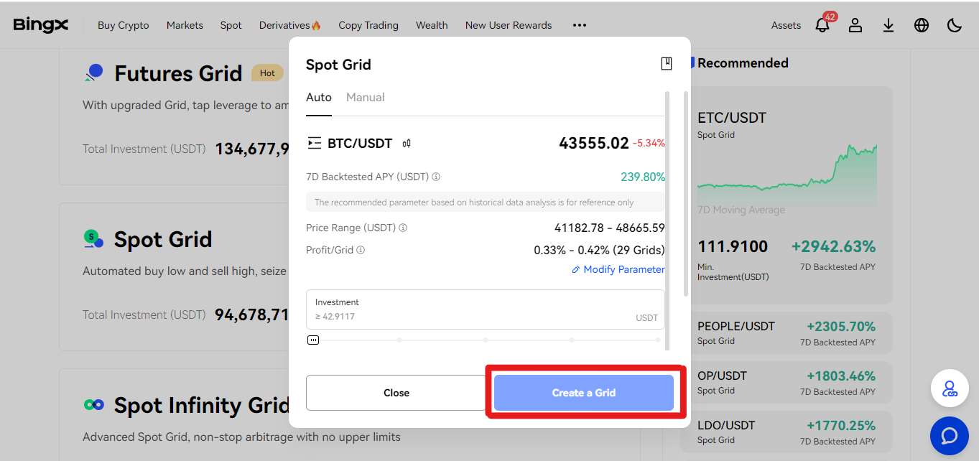Switch to dark mode with moon icon
This screenshot has width=979, height=461.
point(955,25)
